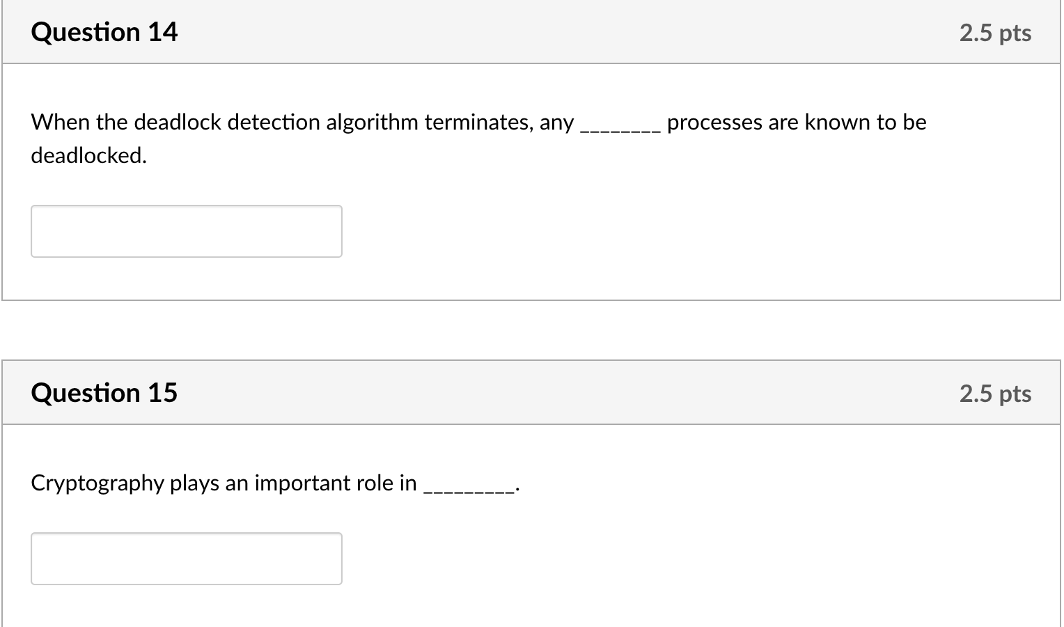The image size is (1064, 627).
Task: Click the blank gap between question cards
Action: coord(531,330)
